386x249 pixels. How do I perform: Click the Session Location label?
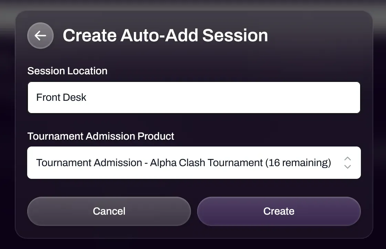point(67,71)
